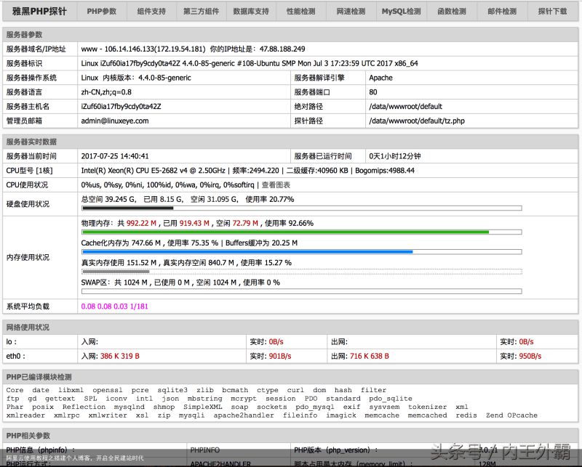
Task: Click the green physical memory usage bar
Action: (302, 232)
